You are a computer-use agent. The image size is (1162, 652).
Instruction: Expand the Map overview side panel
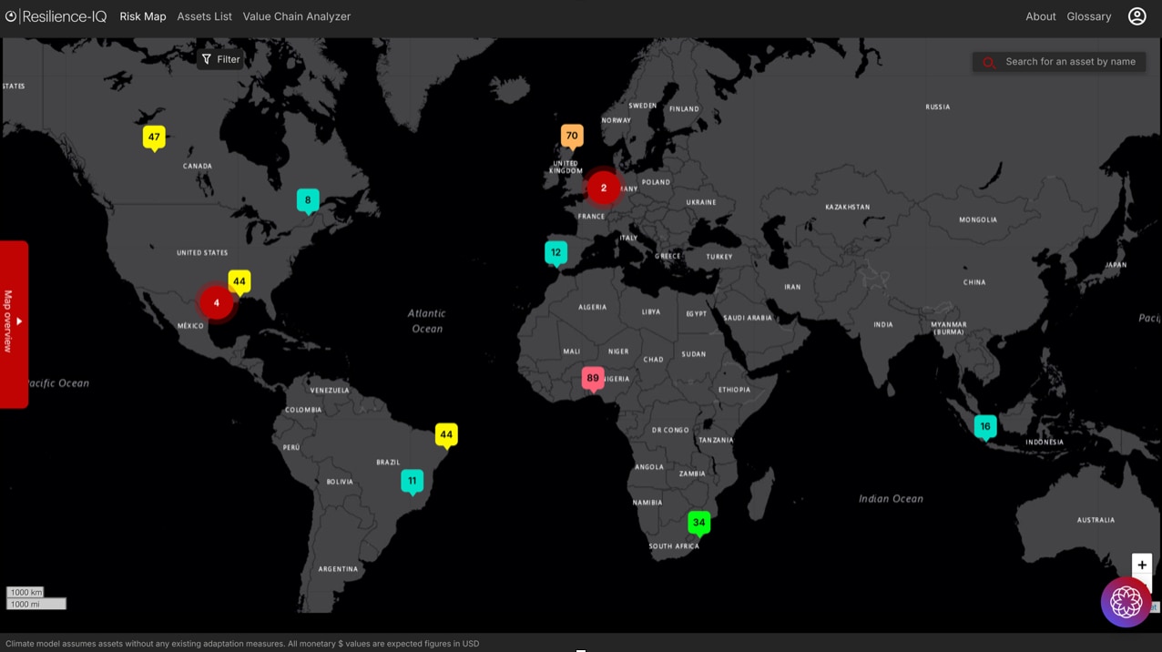(14, 323)
